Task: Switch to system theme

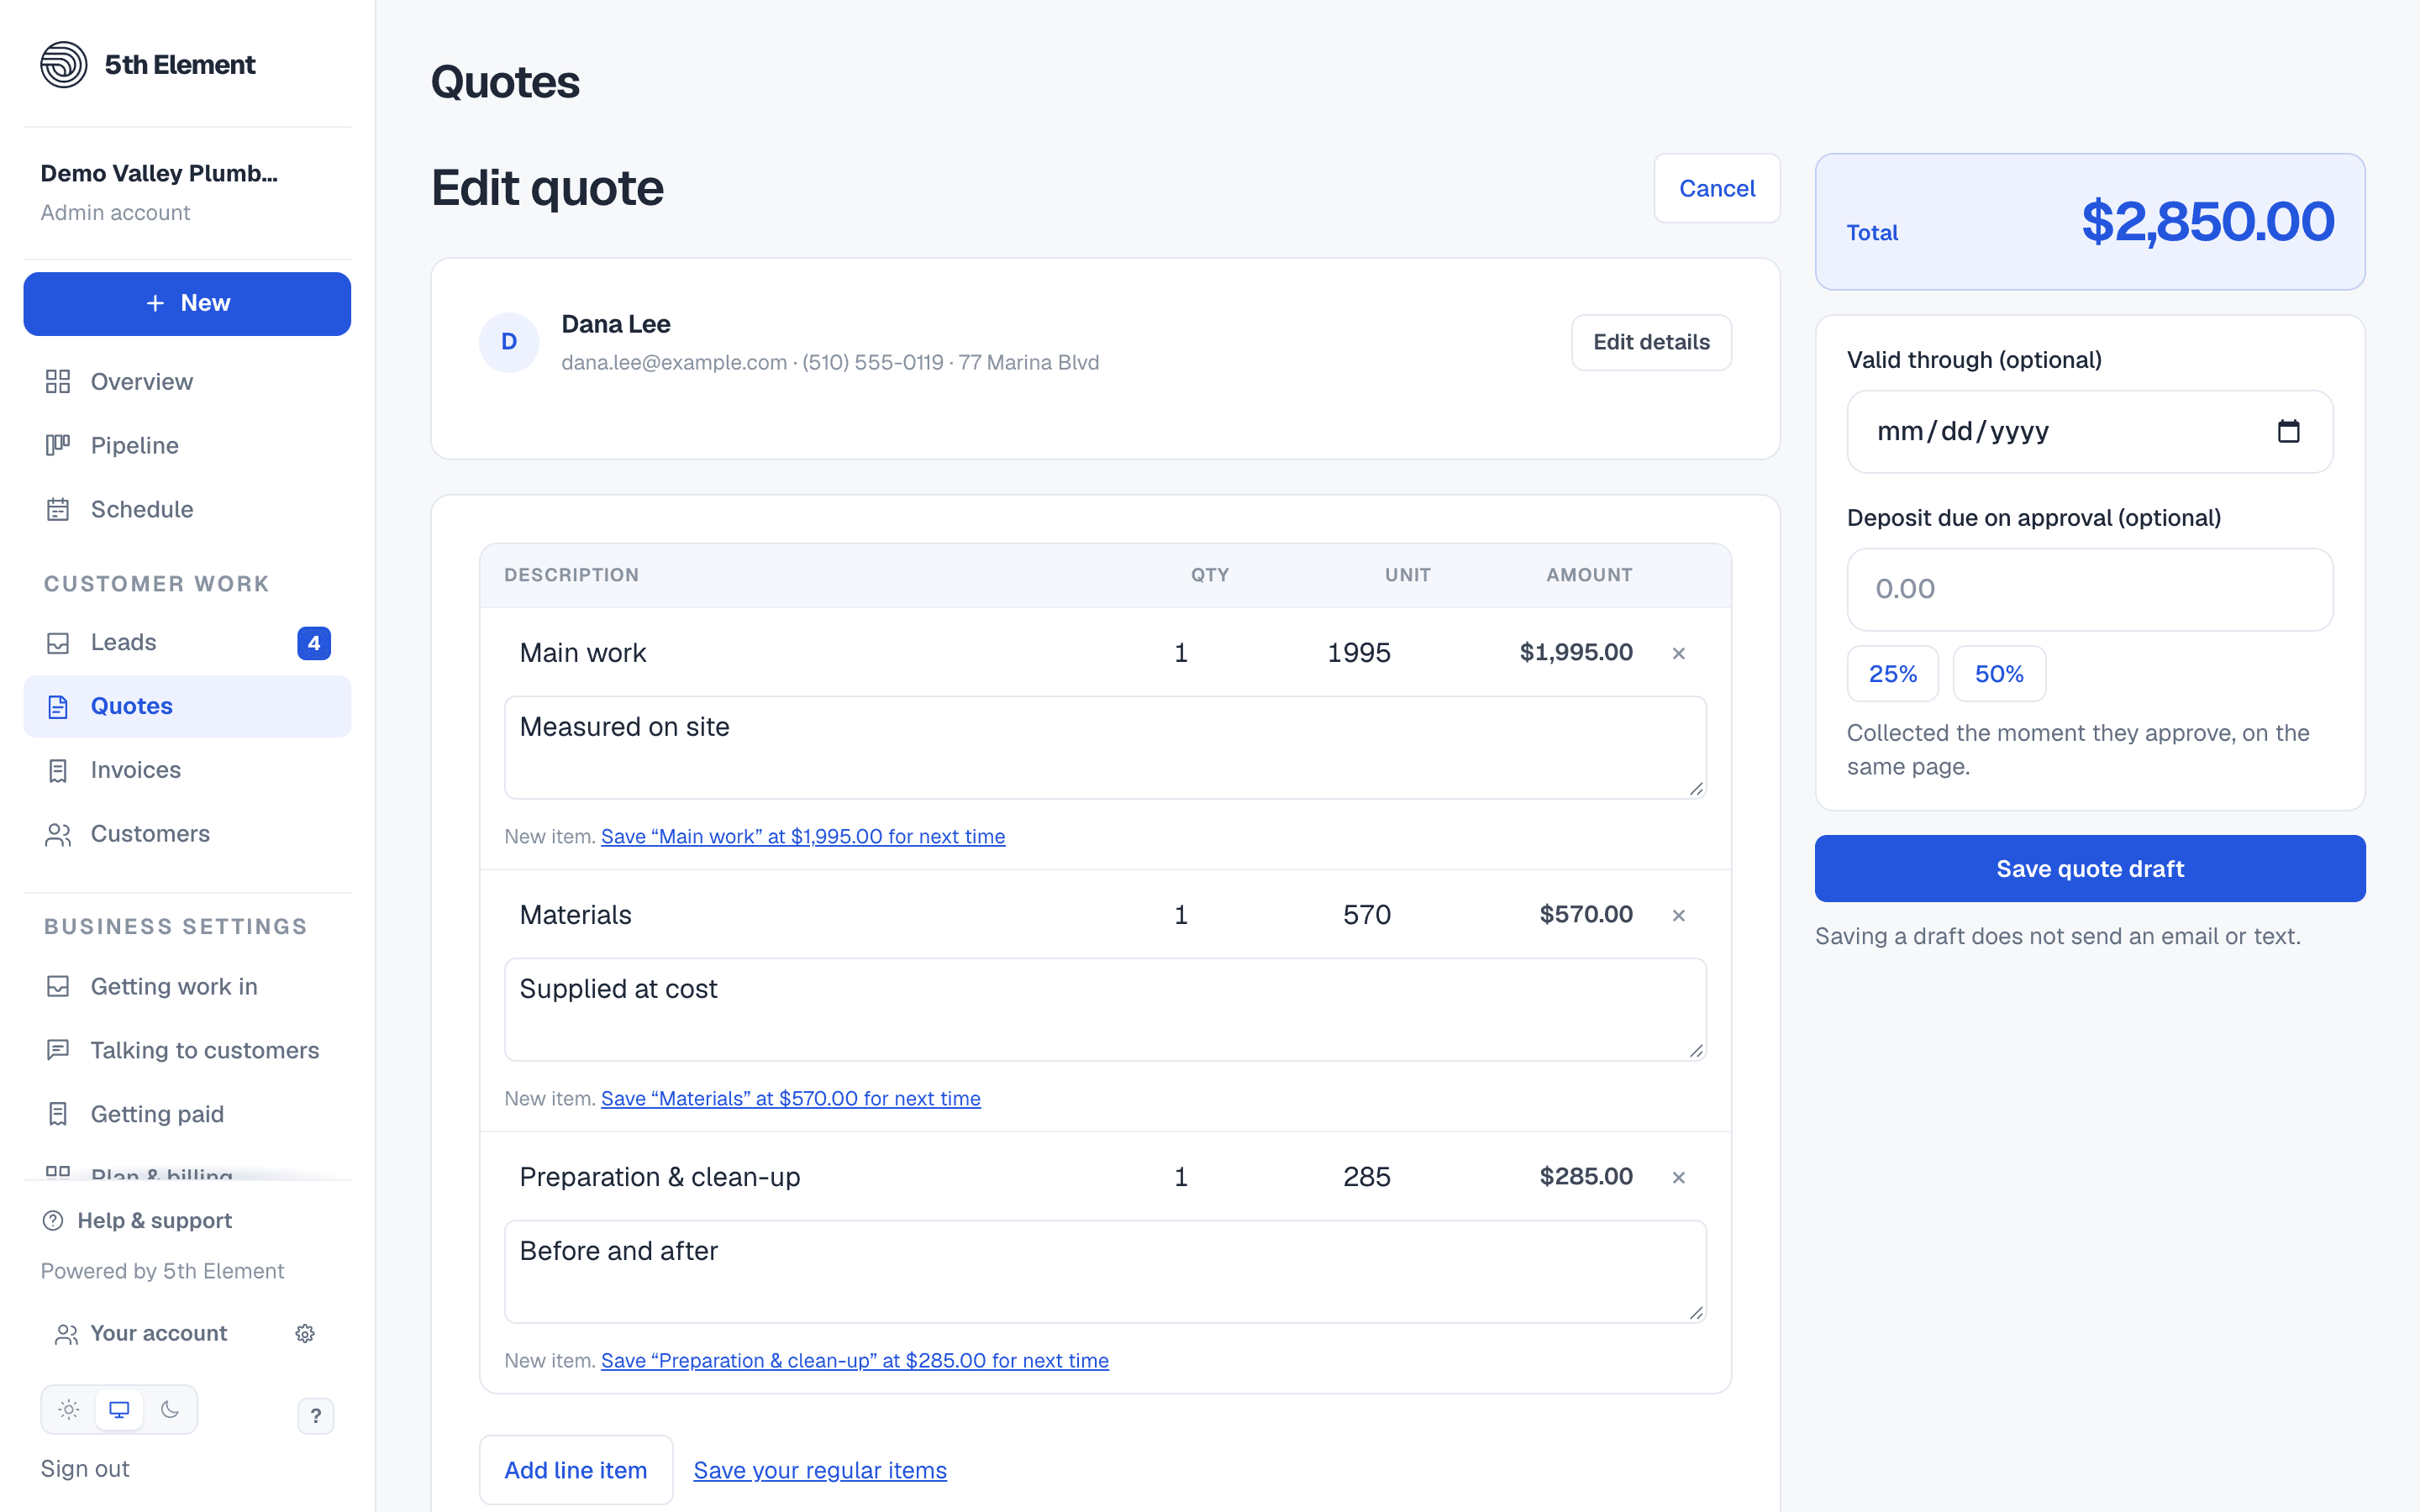Action: coord(119,1410)
